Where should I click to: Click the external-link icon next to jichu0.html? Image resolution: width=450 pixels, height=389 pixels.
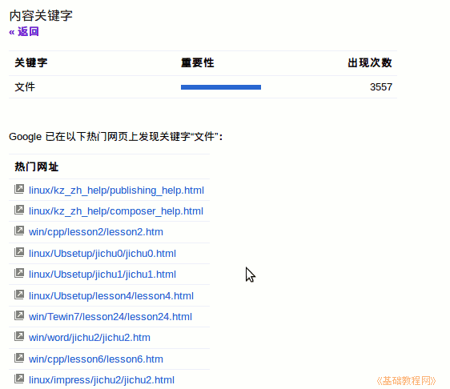click(19, 252)
